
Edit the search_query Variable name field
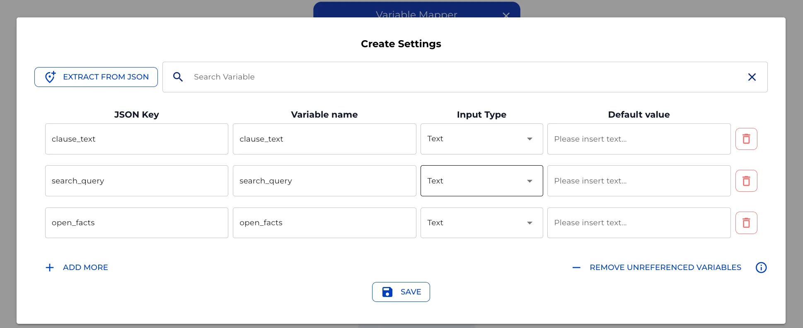[324, 181]
